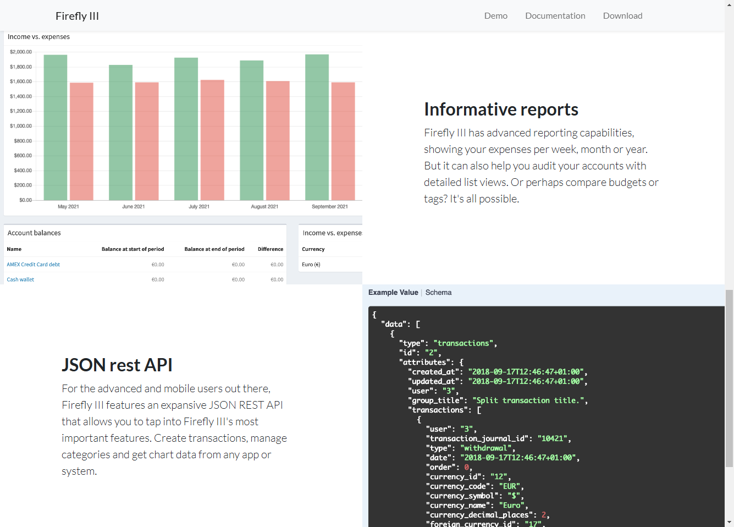This screenshot has width=734, height=527.
Task: Open the Cash wallet account link
Action: coord(20,279)
